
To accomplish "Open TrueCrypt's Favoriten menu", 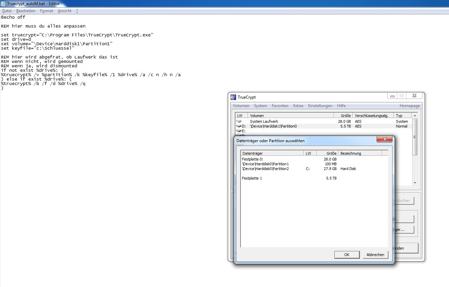I will tap(280, 106).
